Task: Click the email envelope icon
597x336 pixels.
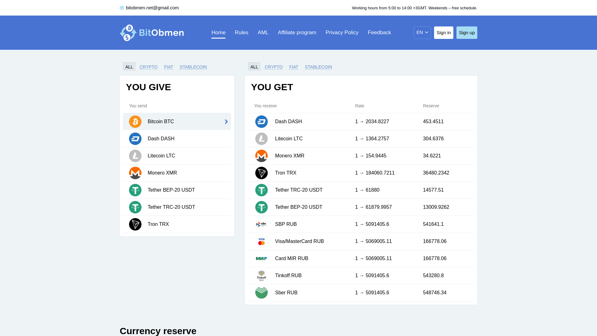Action: point(122,8)
